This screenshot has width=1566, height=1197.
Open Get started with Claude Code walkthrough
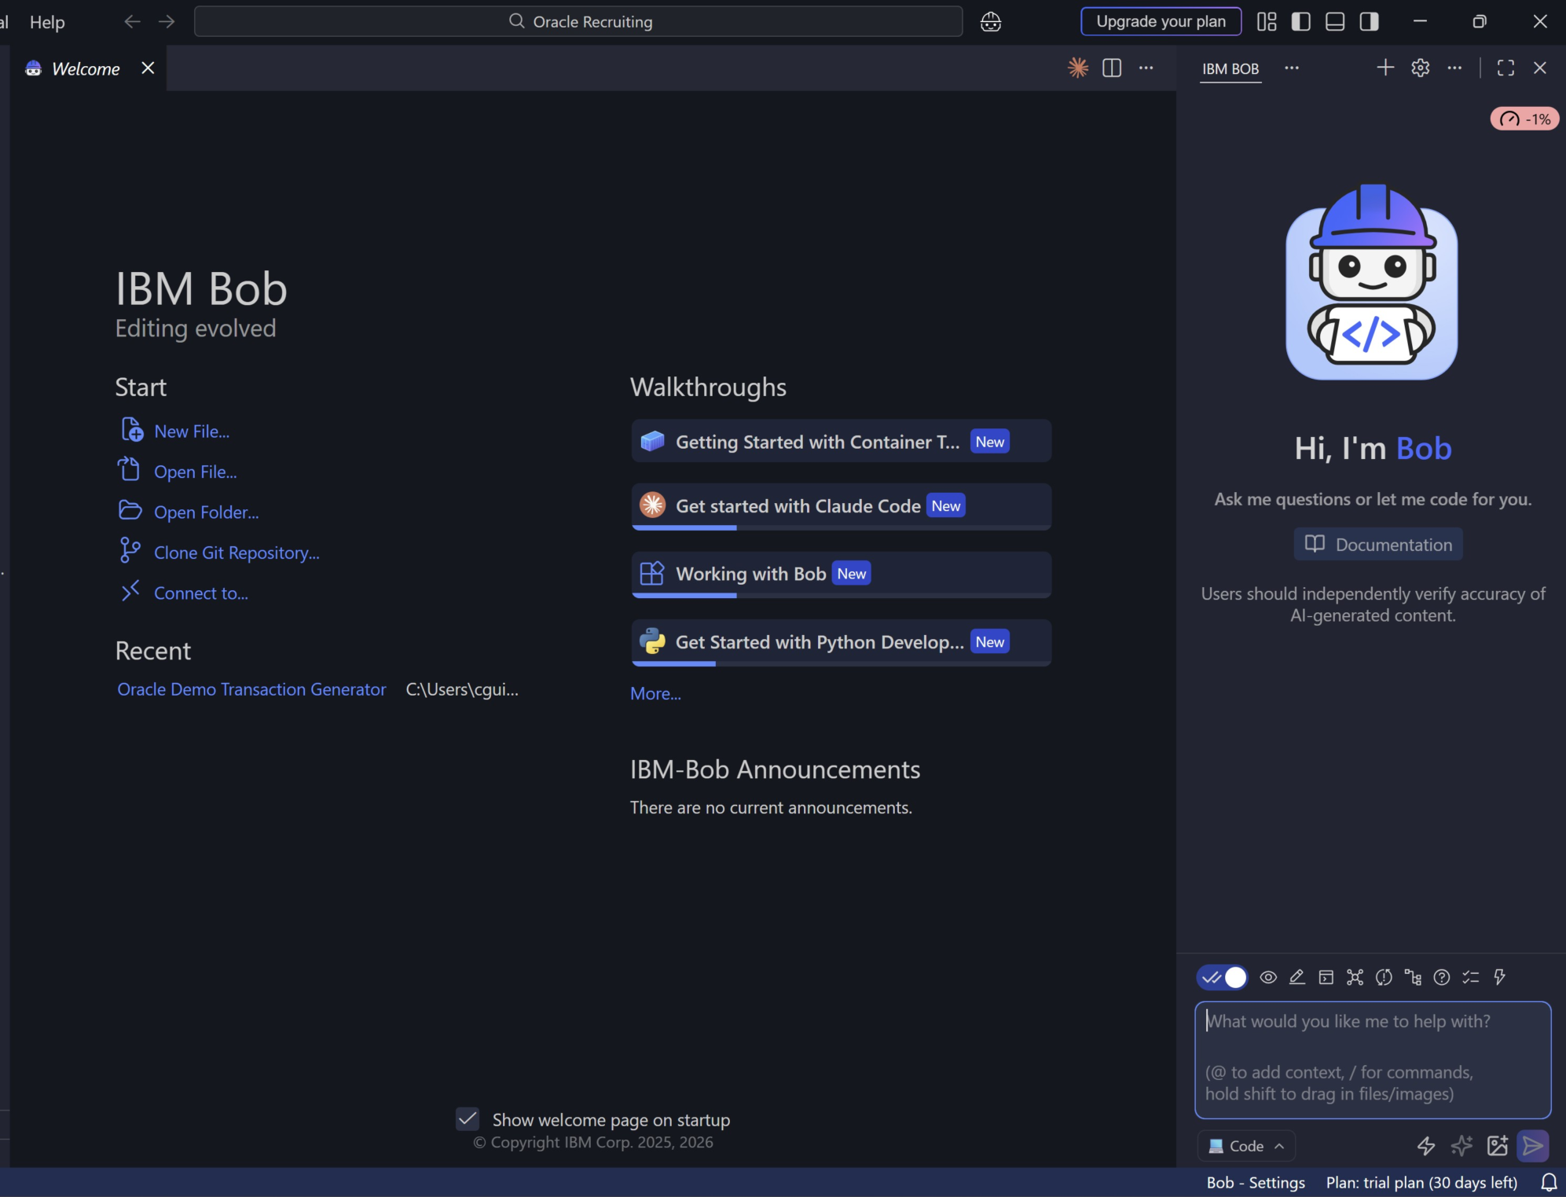point(841,506)
